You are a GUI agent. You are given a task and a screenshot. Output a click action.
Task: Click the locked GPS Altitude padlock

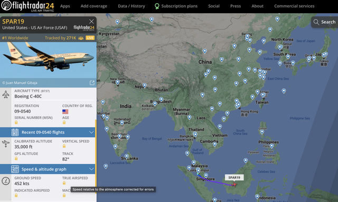pos(16,159)
